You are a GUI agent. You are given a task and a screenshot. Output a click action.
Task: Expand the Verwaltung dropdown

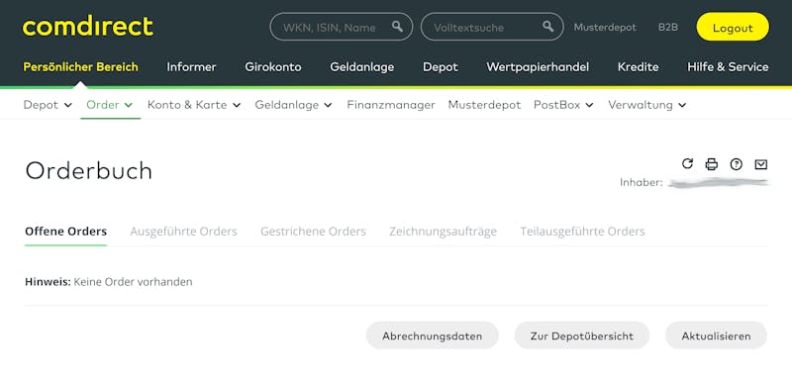(x=647, y=105)
